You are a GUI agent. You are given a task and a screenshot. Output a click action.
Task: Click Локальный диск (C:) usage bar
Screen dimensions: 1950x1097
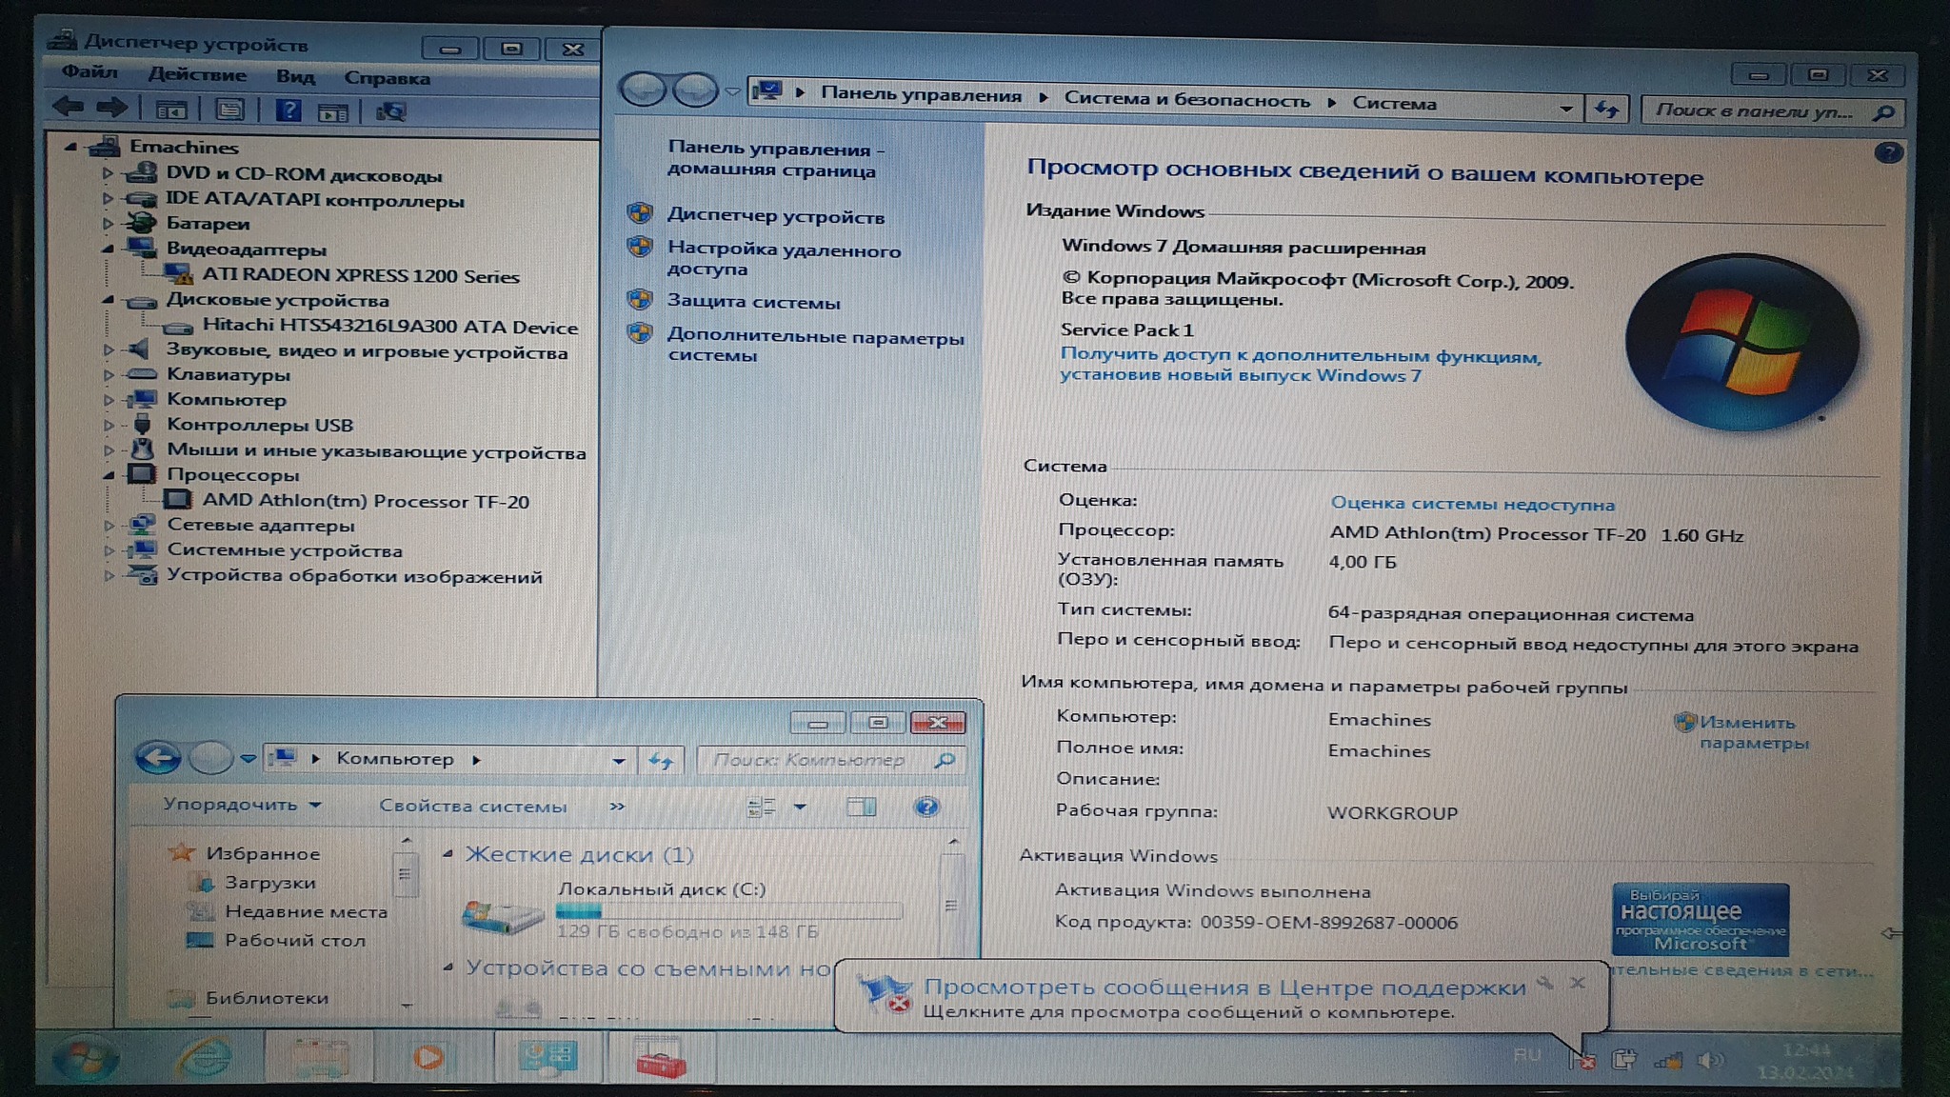728,911
